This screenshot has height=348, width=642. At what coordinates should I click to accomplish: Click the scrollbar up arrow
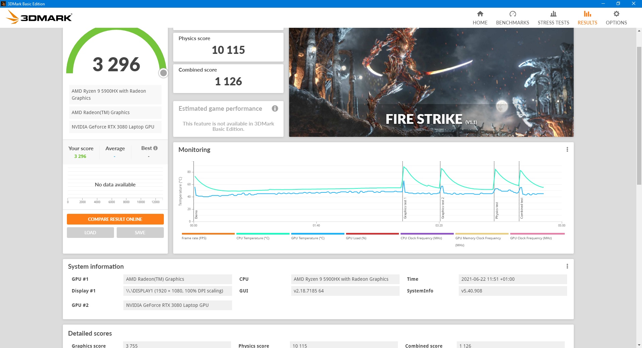click(639, 31)
